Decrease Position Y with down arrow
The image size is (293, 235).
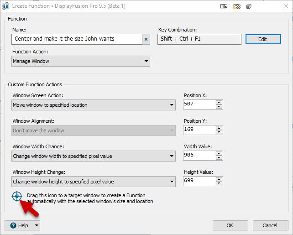point(219,132)
